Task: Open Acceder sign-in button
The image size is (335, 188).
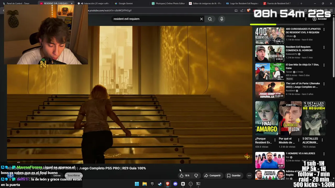Action: 320,19
